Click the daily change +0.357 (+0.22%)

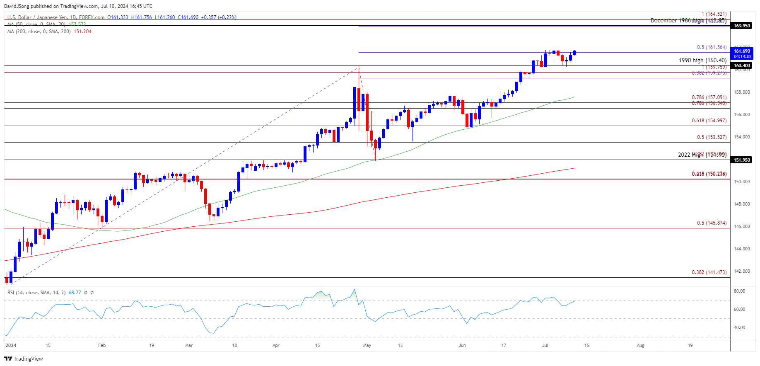[219, 17]
